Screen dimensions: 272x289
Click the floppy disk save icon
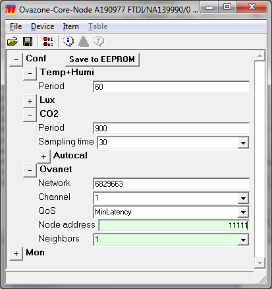point(28,42)
